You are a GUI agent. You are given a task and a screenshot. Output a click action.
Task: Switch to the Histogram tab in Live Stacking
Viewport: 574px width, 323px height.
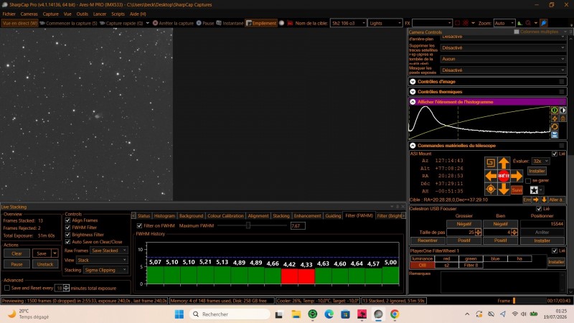point(164,216)
